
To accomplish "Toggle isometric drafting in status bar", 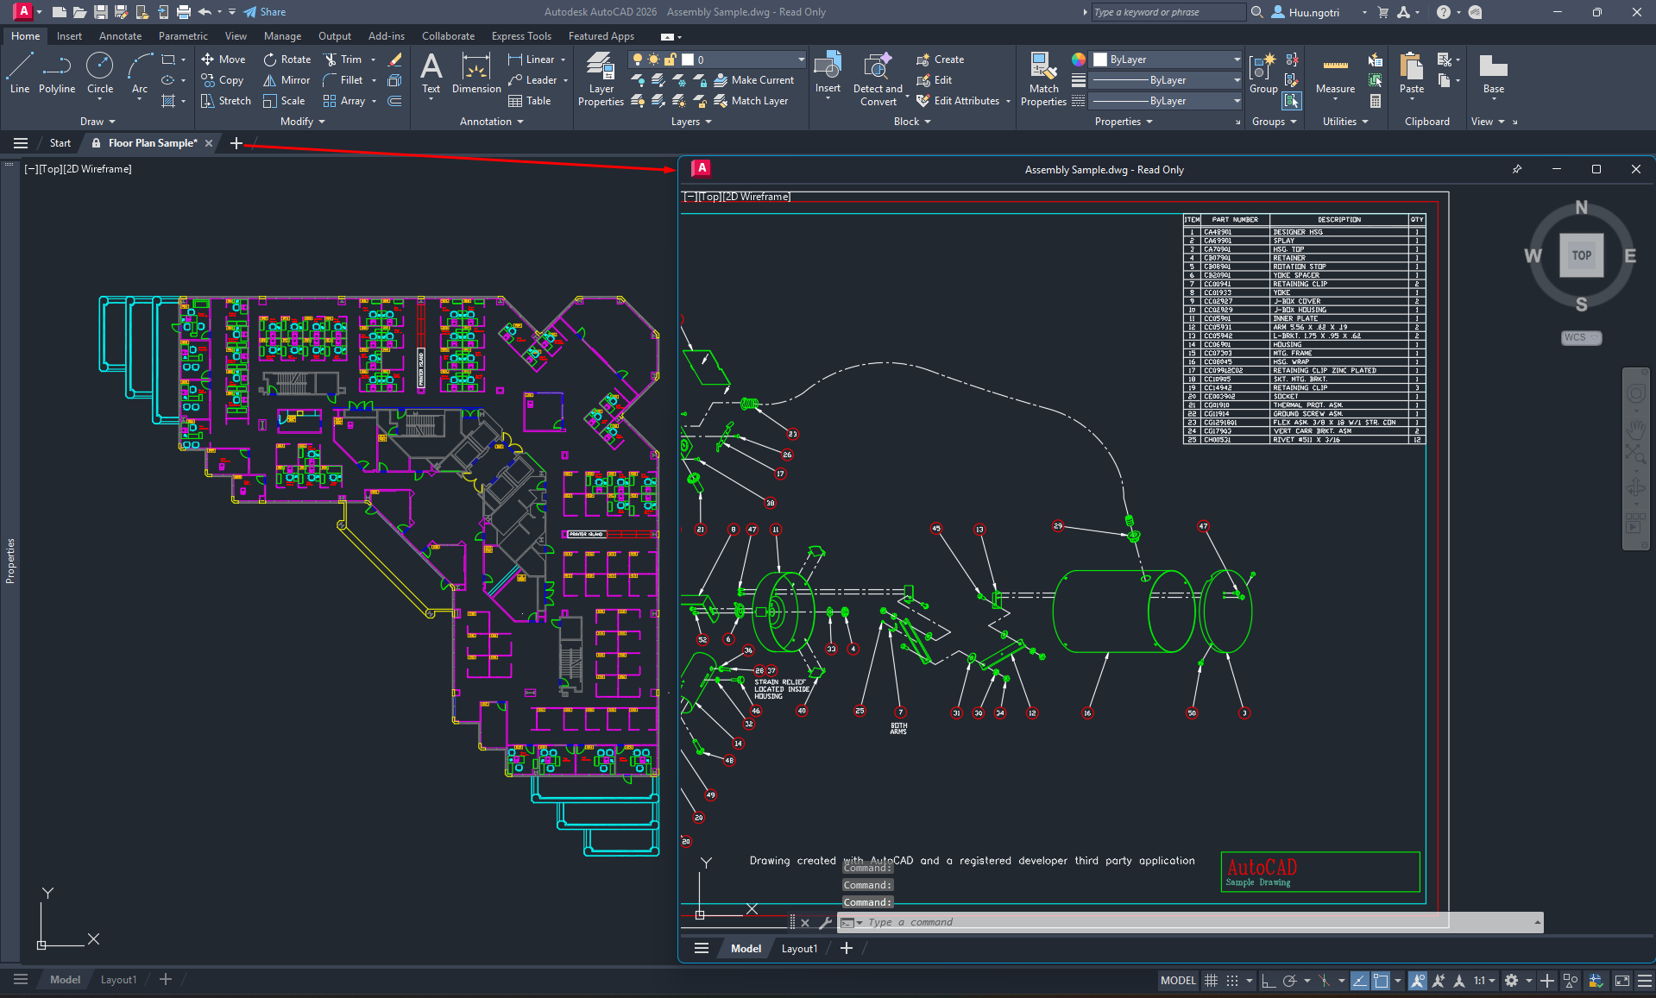I will pyautogui.click(x=1324, y=981).
